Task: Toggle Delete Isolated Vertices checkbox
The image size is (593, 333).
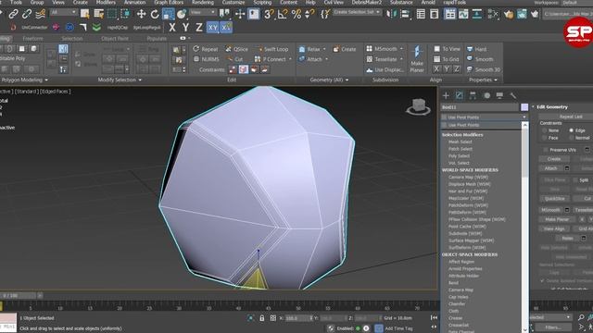Action: coord(542,281)
